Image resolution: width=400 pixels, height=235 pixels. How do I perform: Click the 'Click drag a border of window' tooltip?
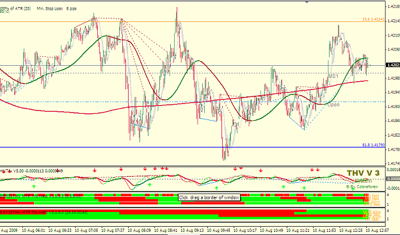tap(209, 197)
